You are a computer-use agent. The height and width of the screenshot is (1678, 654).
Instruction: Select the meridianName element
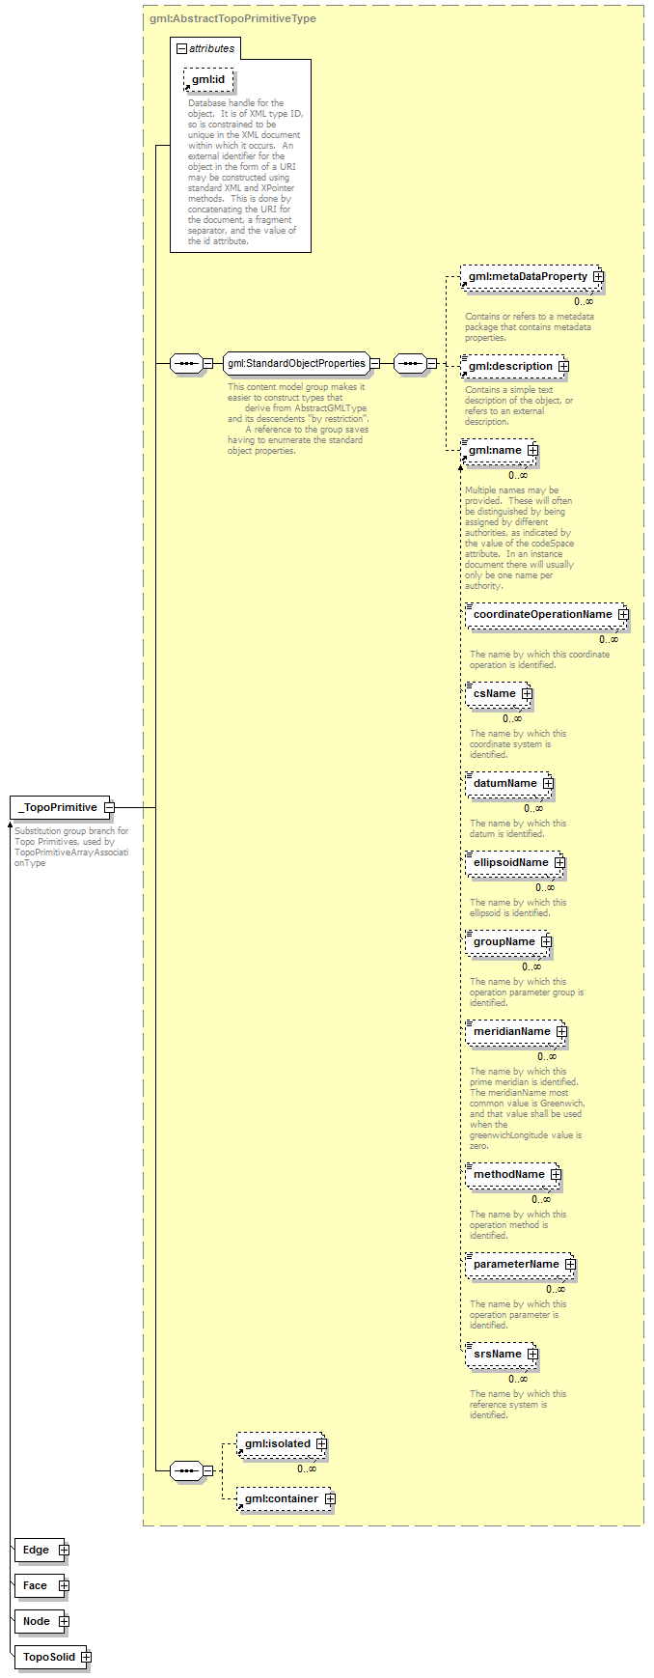point(512,1032)
